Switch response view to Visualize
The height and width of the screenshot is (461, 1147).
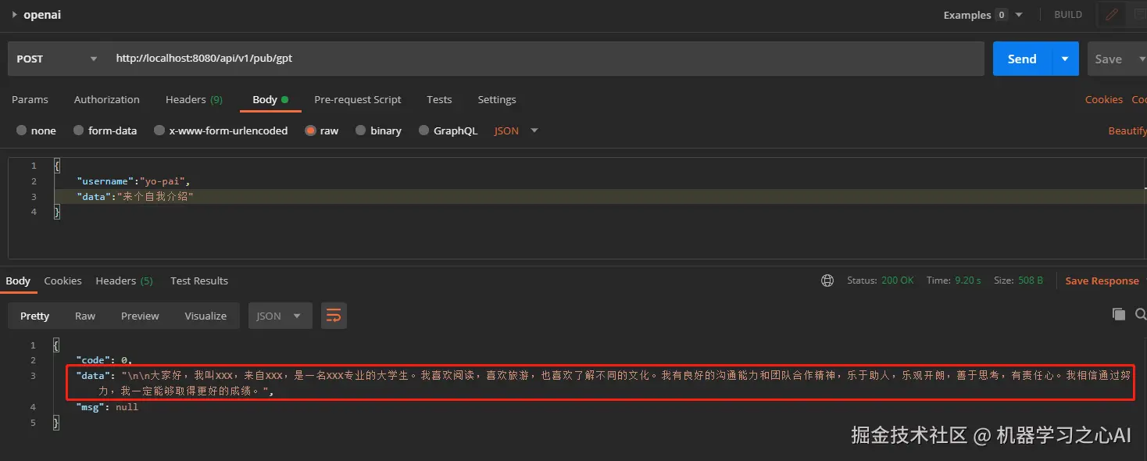click(205, 316)
